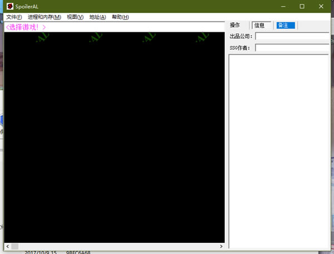Maximize the SpoilerAL window

[302, 6]
